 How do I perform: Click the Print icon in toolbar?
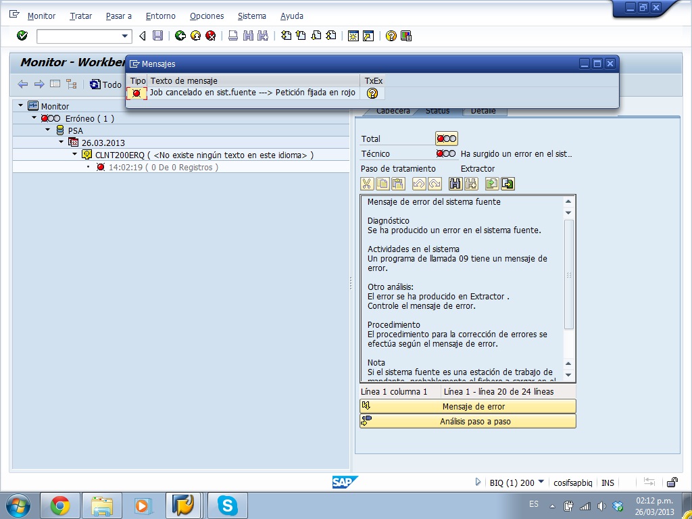click(x=233, y=36)
